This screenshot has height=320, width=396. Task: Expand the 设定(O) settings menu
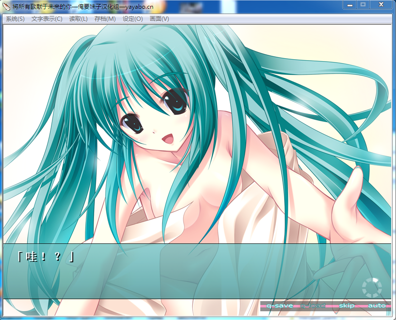tap(132, 19)
